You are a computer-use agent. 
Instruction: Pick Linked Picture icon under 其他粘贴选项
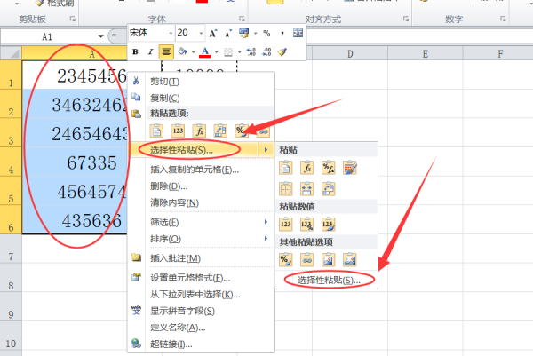tap(350, 260)
